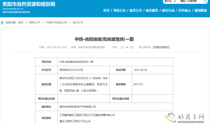The height and width of the screenshot is (124, 210).
Task: Select the purple eye-protection color swatch
Action: [165, 47]
